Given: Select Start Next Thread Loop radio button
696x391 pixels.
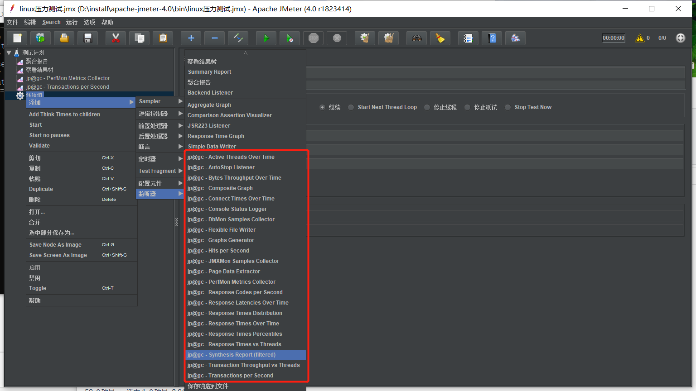Looking at the screenshot, I should click(351, 107).
